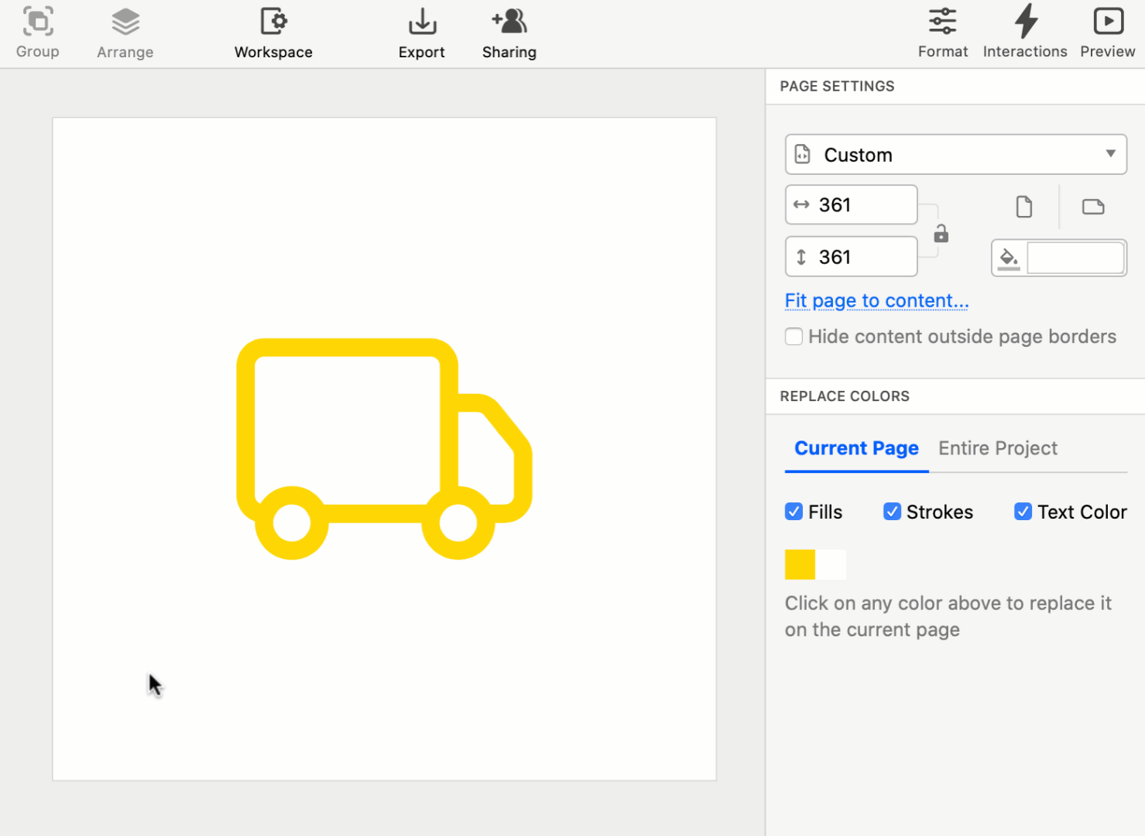Uncheck Text Color replacement
1145x836 pixels.
(1023, 511)
